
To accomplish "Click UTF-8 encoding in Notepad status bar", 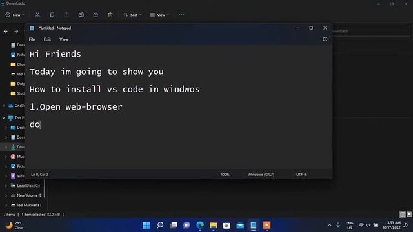I will [x=301, y=175].
